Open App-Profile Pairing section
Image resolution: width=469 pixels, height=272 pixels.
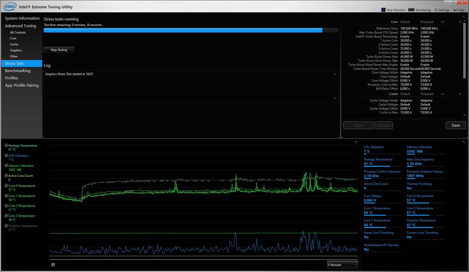click(x=22, y=85)
